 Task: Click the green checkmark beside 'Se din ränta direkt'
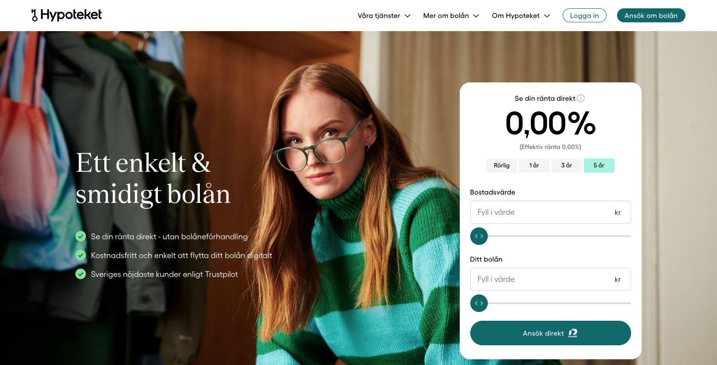tap(81, 236)
